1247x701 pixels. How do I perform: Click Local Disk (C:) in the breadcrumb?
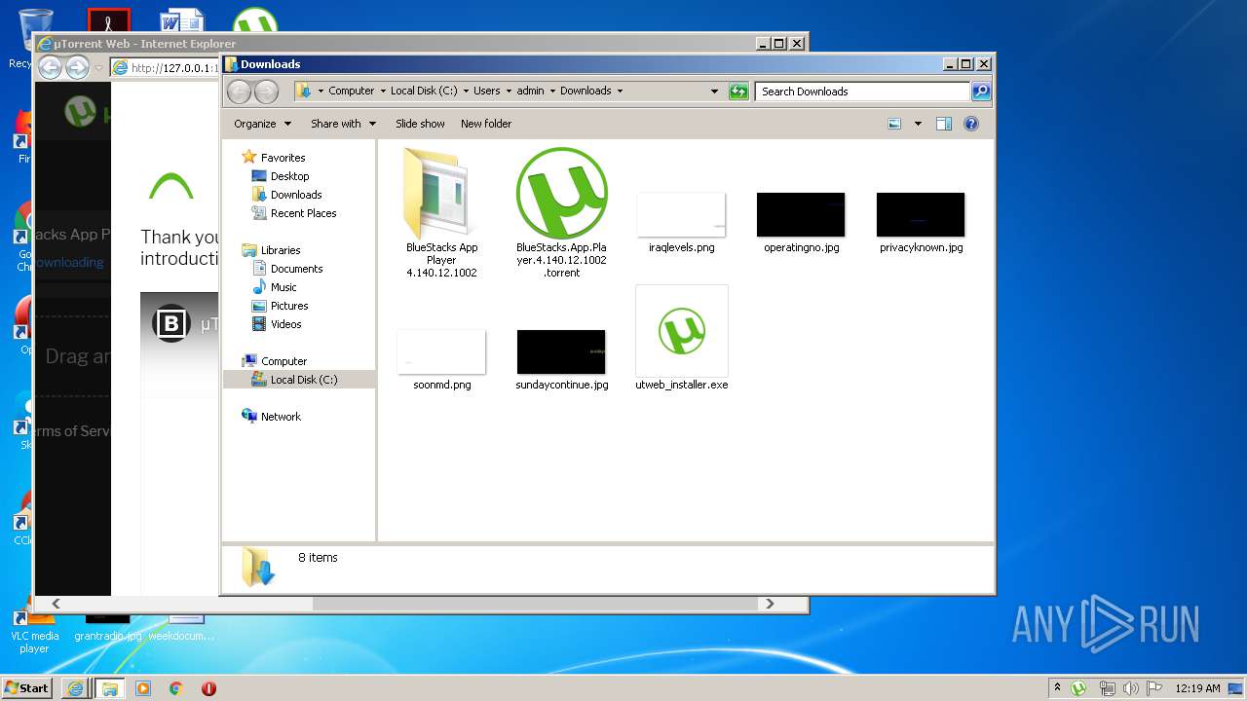coord(424,91)
